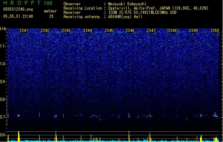Viewport: 223px width, 142px height.
Task: Click the 2350 time marker
Action: coord(215,31)
